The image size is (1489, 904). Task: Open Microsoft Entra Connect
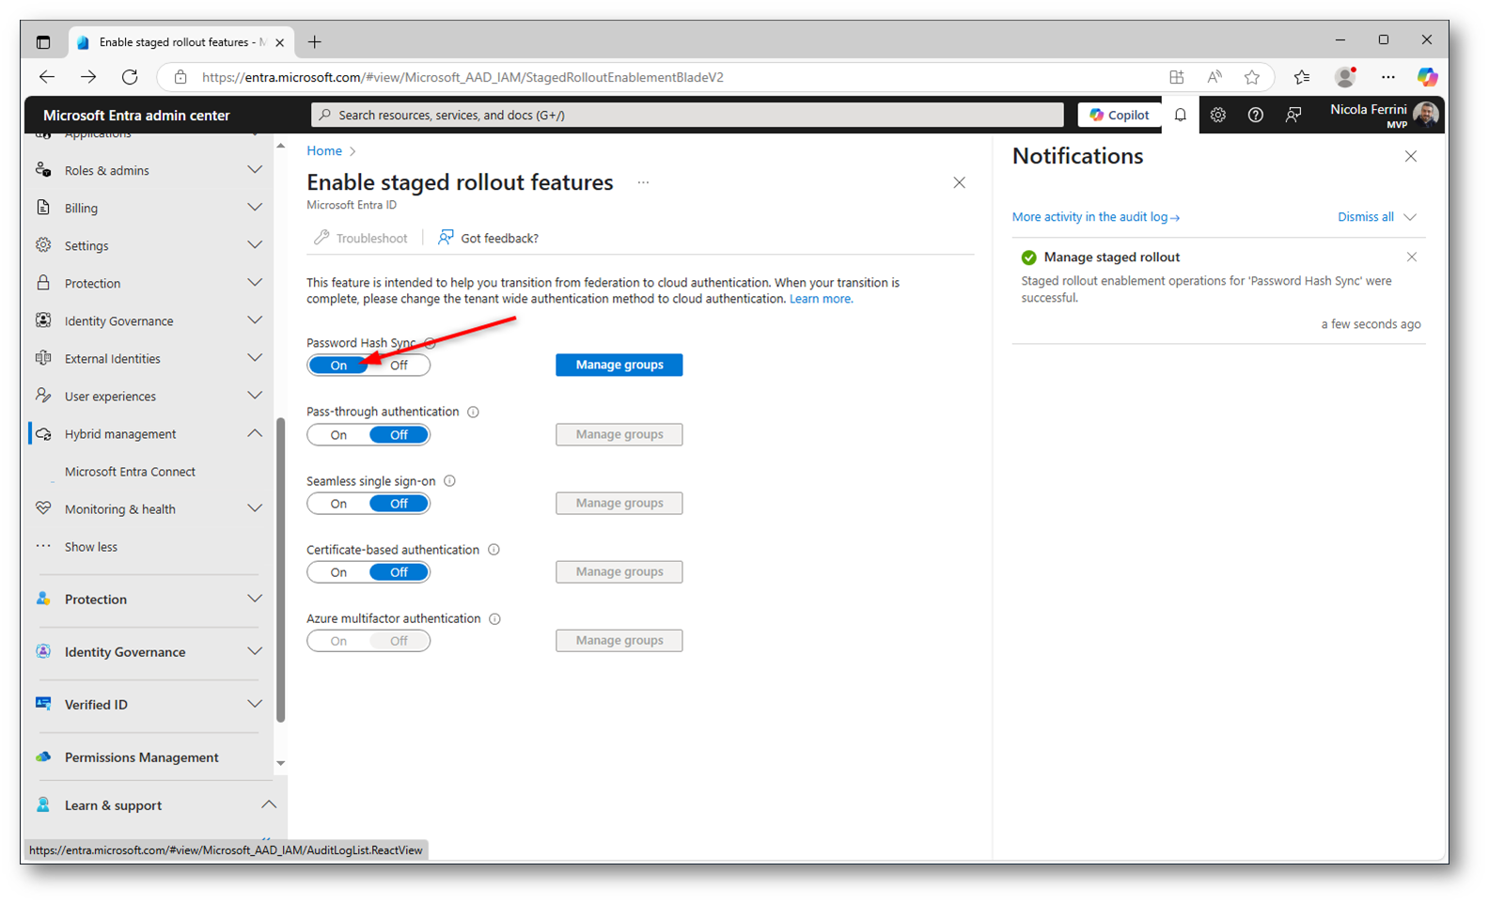coord(130,472)
